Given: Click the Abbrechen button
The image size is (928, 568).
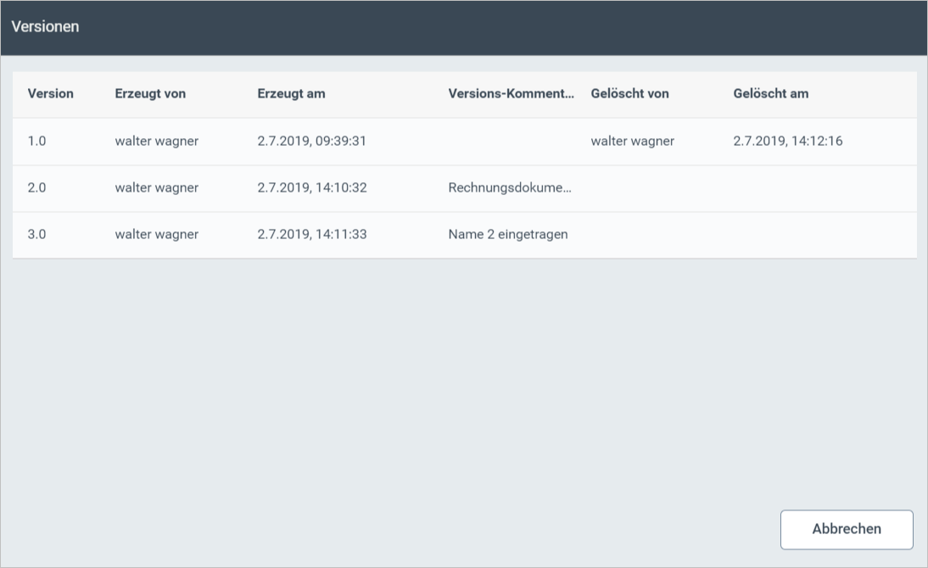Looking at the screenshot, I should click(x=846, y=529).
